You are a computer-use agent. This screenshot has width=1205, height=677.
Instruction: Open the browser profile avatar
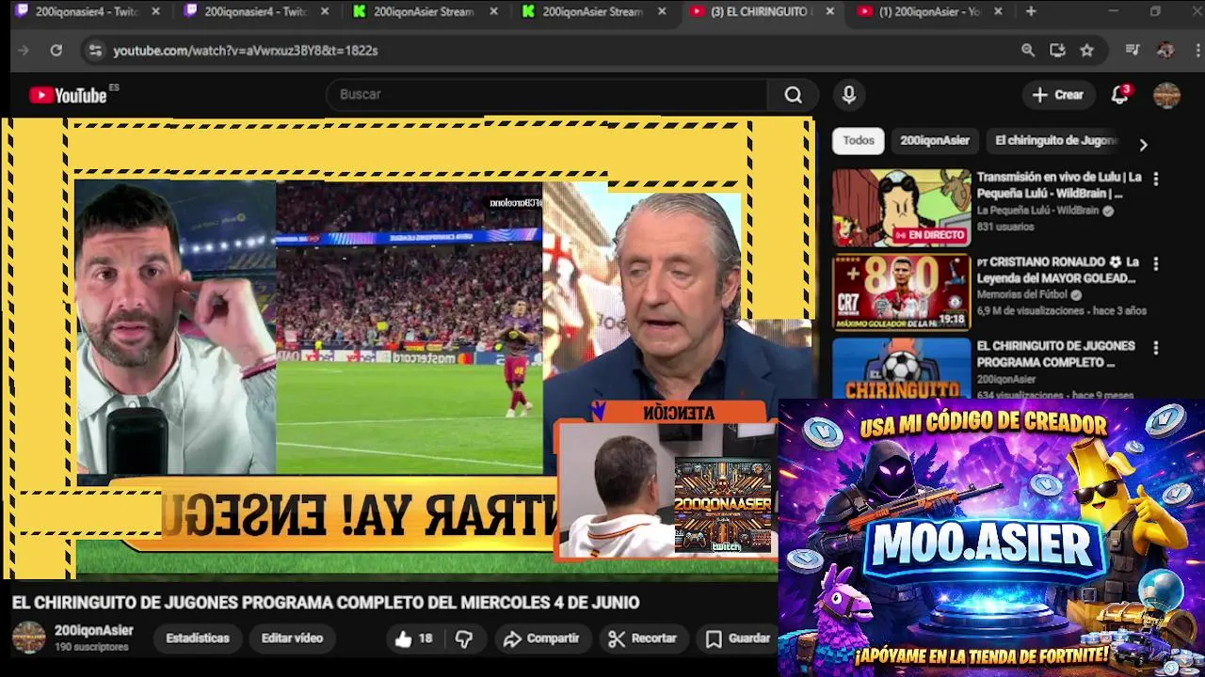(x=1165, y=50)
